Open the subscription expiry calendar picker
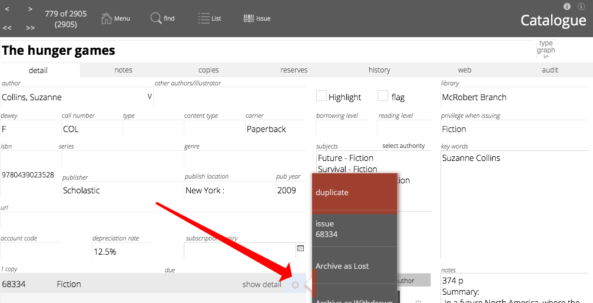This screenshot has height=303, width=593. tap(300, 249)
